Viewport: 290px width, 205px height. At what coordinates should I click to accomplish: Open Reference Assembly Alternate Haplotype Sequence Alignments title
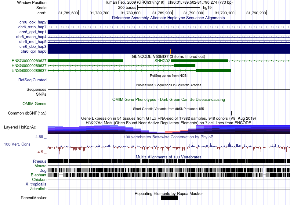[168, 18]
